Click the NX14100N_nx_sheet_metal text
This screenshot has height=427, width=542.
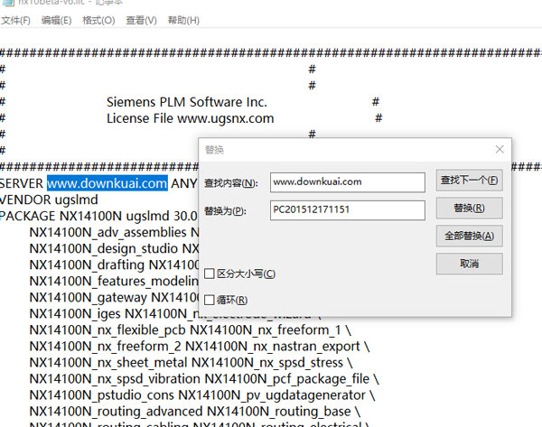[108, 362]
